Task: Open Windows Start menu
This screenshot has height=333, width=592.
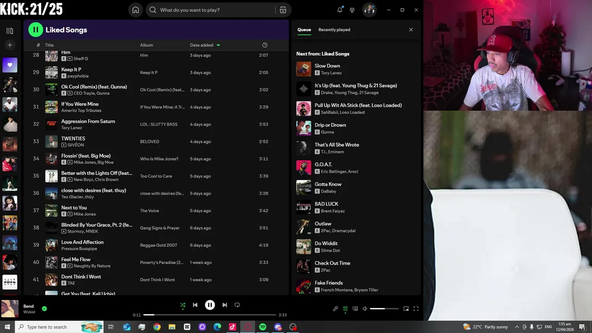Action: (x=7, y=327)
